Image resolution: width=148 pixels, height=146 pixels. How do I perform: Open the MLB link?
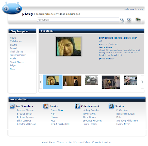(53, 120)
